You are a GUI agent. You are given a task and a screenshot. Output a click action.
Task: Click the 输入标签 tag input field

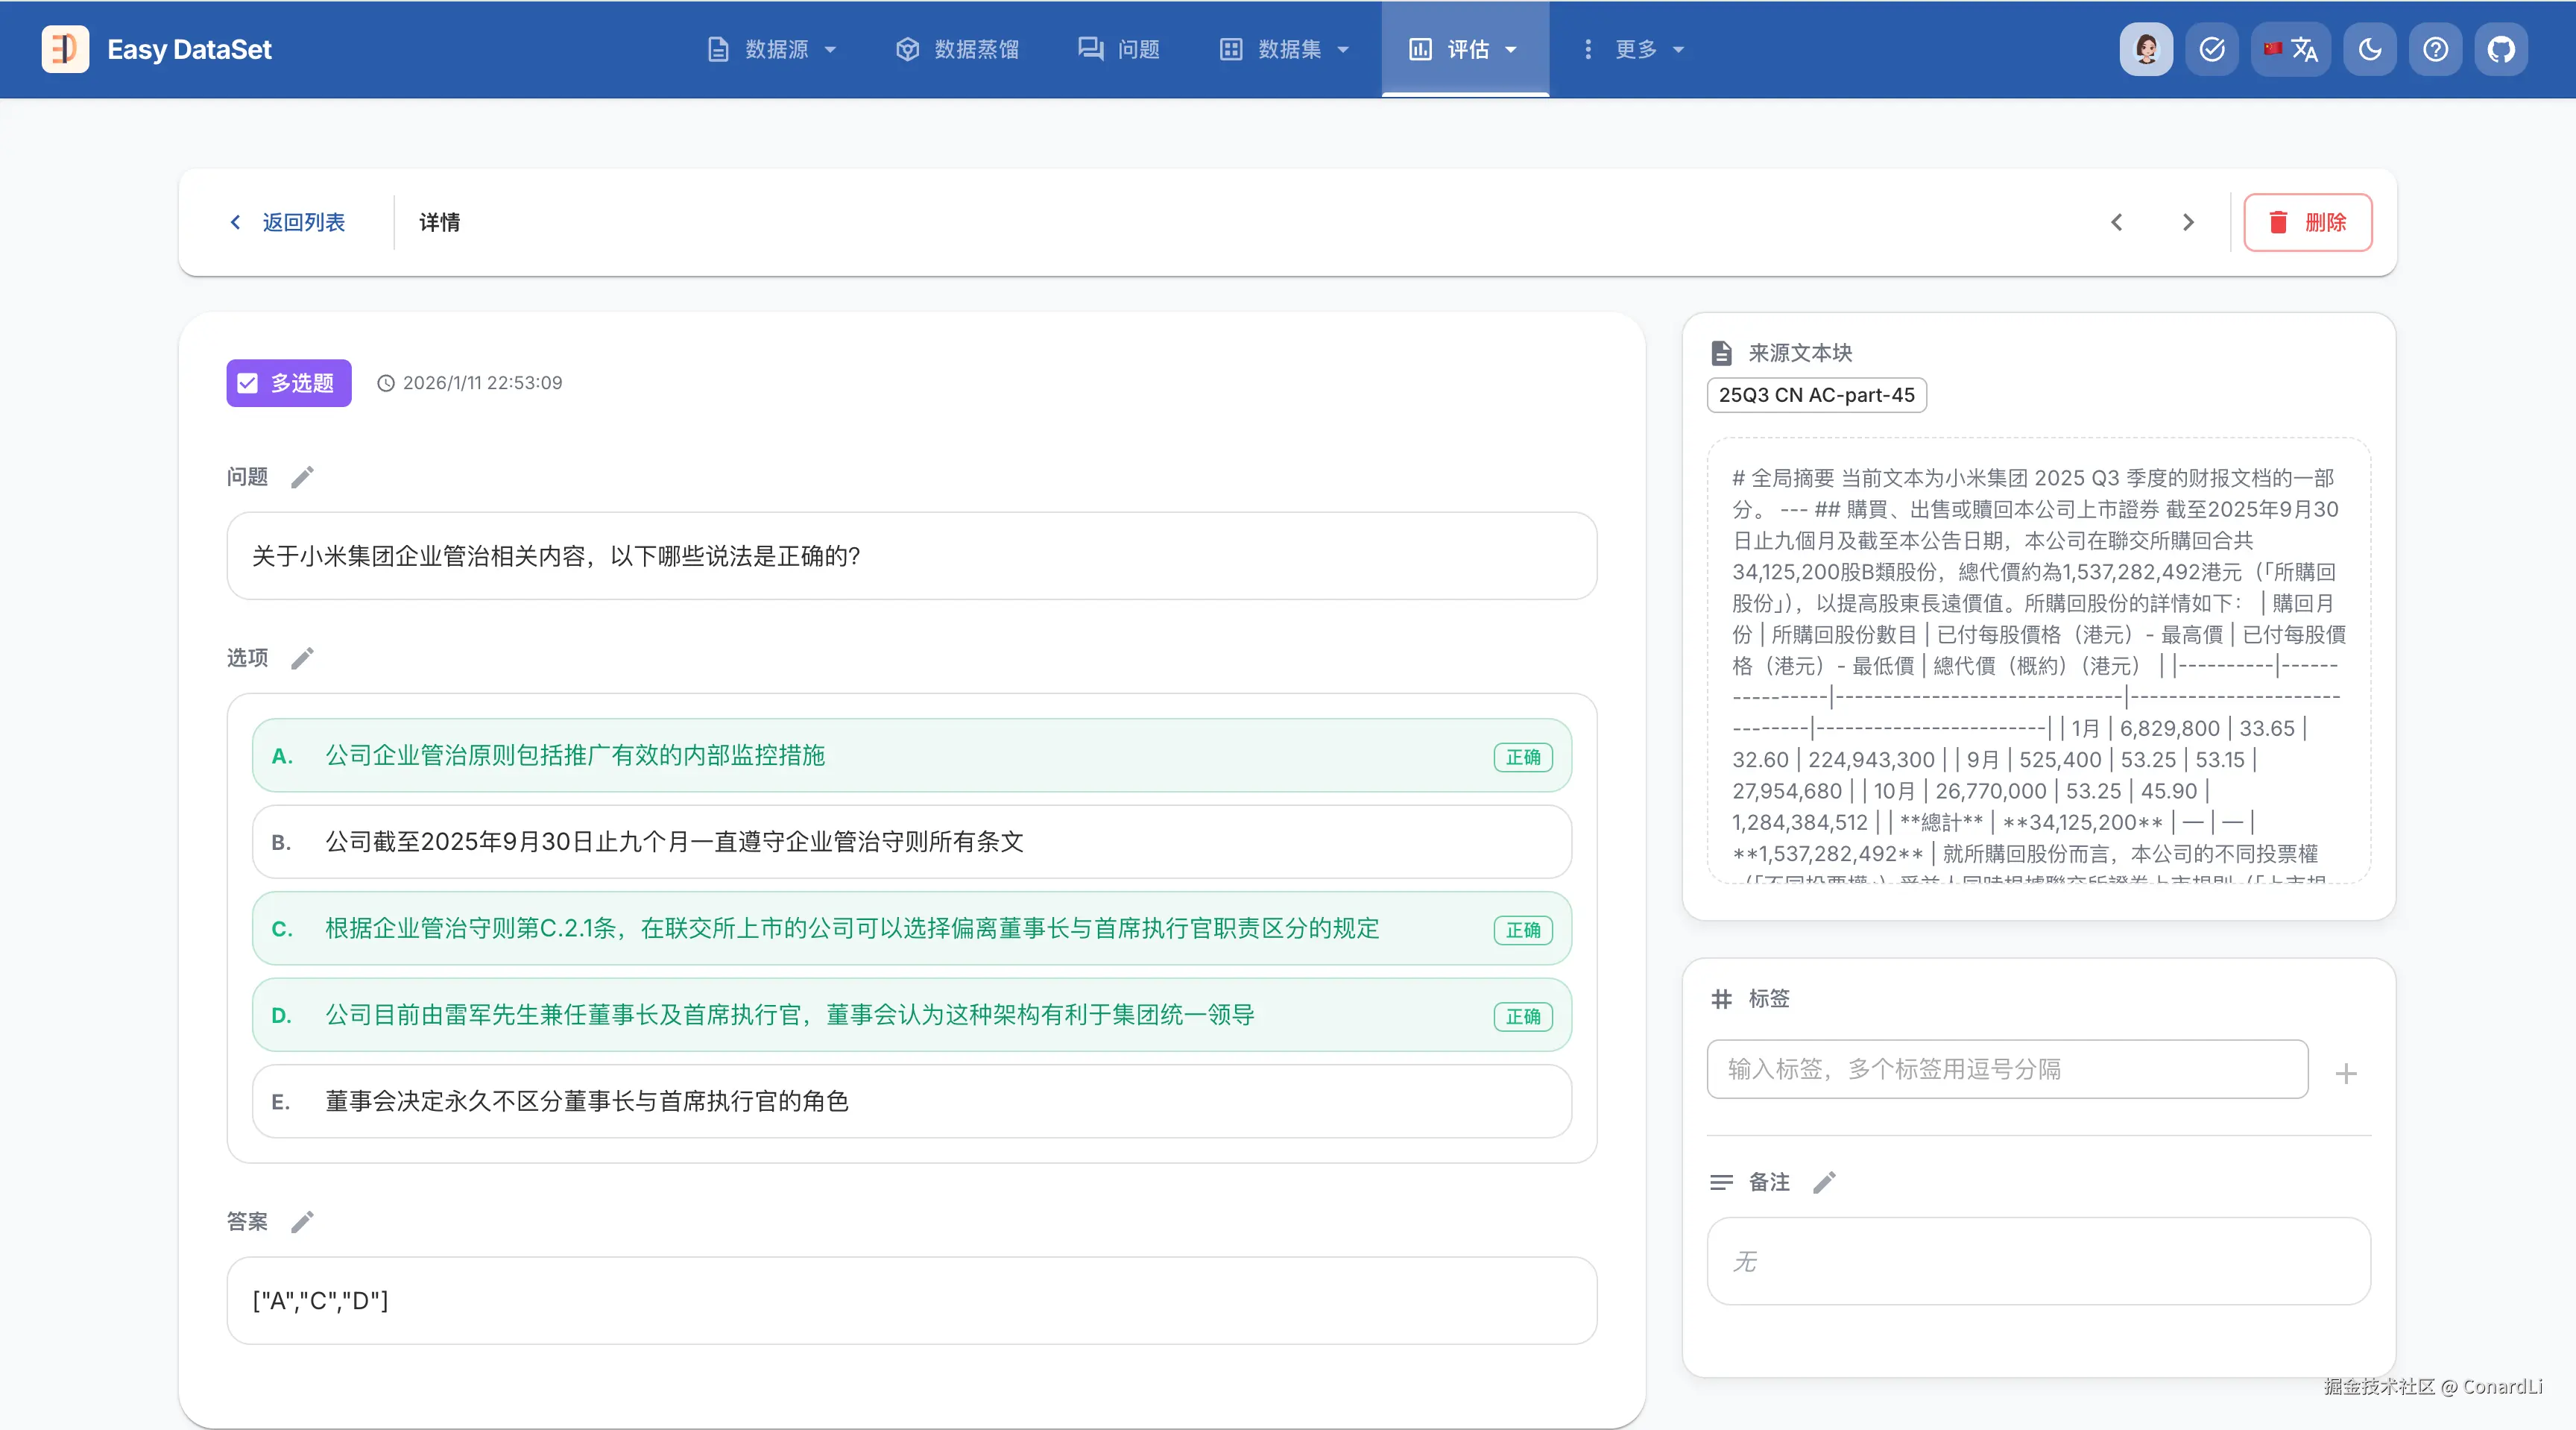[x=2007, y=1069]
